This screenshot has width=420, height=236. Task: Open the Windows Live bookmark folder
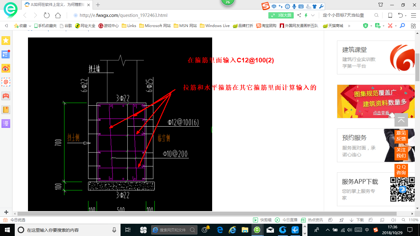(215, 26)
